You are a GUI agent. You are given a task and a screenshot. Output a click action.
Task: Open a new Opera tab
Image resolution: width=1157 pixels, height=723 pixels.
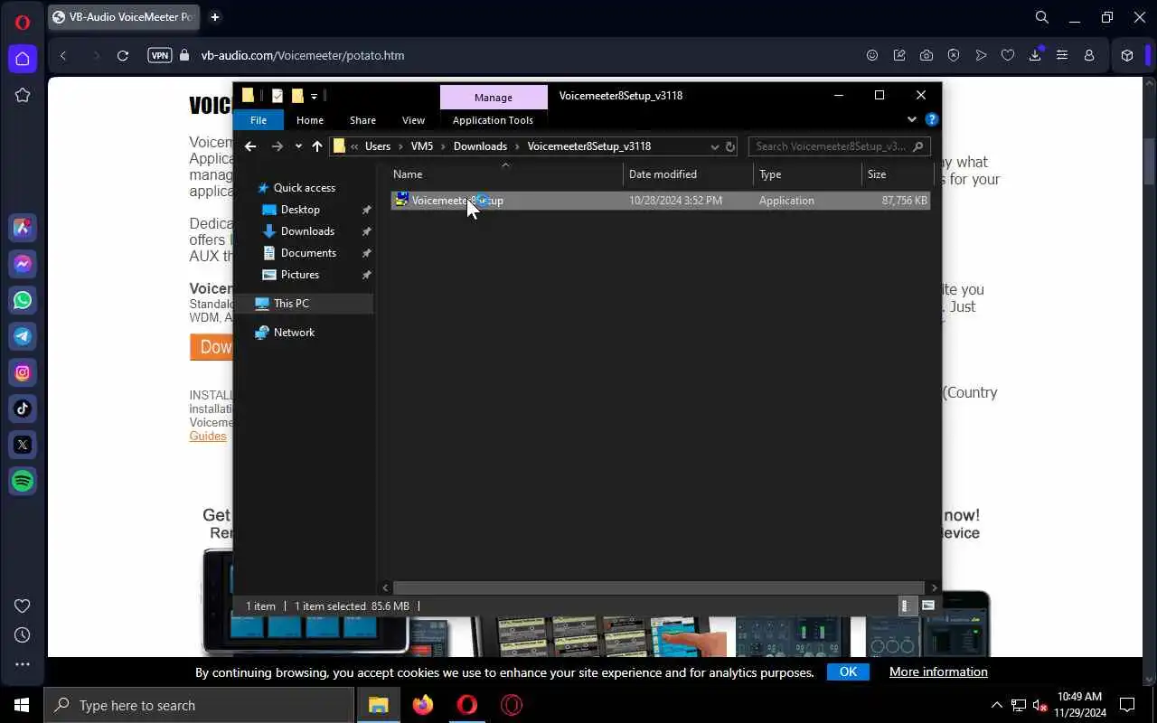(x=215, y=17)
